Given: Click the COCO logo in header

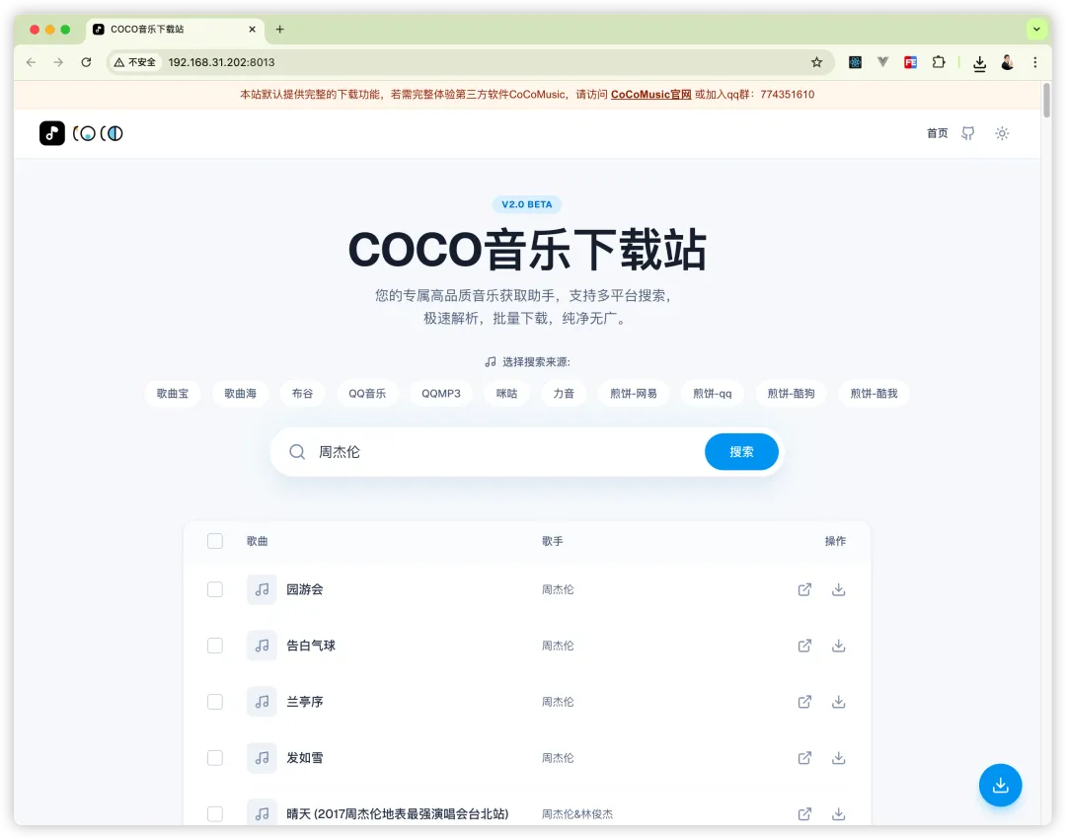Looking at the screenshot, I should click(x=81, y=133).
